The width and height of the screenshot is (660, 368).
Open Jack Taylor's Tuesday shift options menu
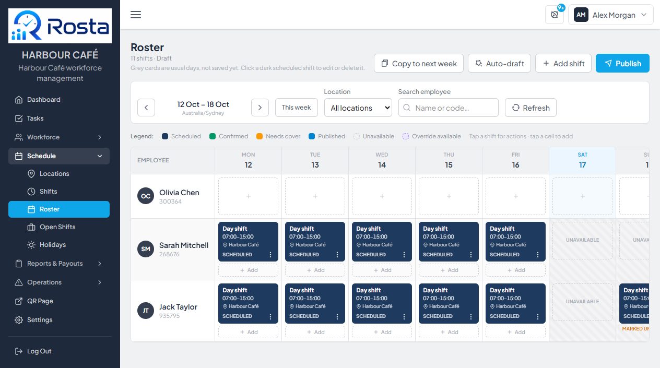pos(337,316)
